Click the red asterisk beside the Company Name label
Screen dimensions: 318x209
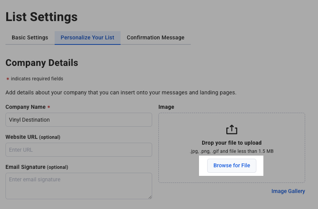pyautogui.click(x=49, y=107)
